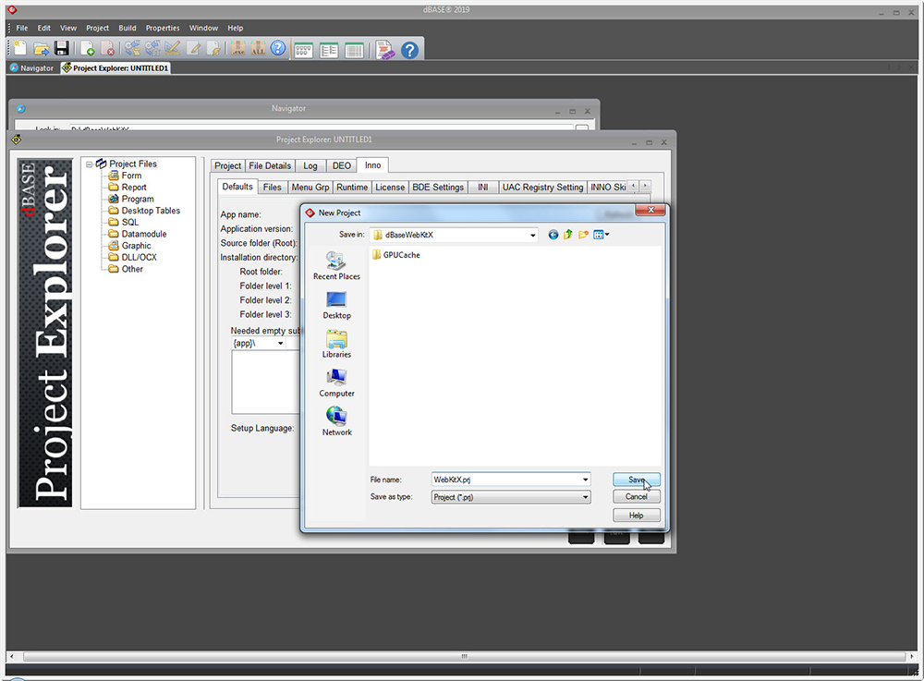Click the tab-strip left scroll arrow
The width and height of the screenshot is (924, 681).
click(634, 186)
